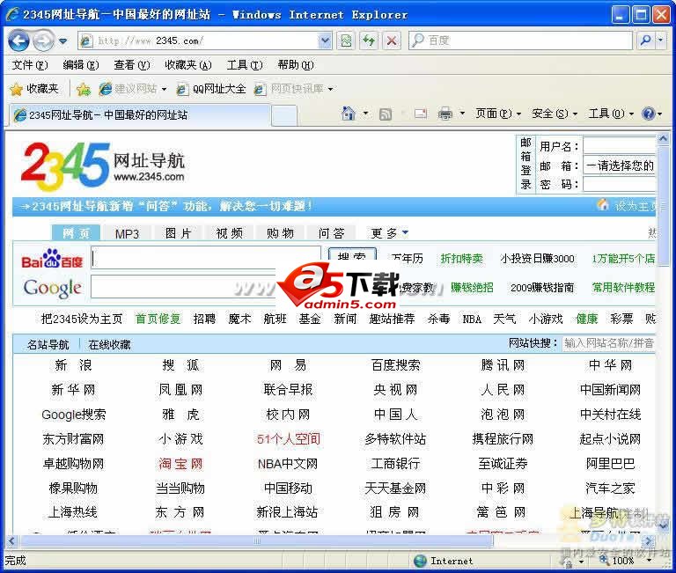676x573 pixels.
Task: Open the 100% zoom level control
Action: (625, 561)
